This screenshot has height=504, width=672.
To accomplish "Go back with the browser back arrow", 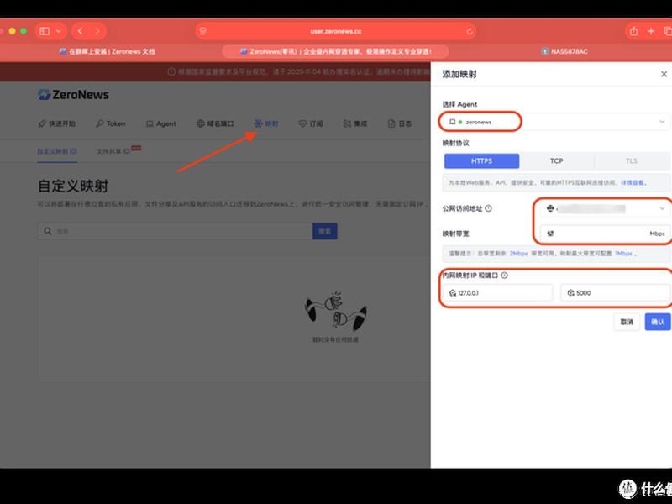I will [x=80, y=31].
